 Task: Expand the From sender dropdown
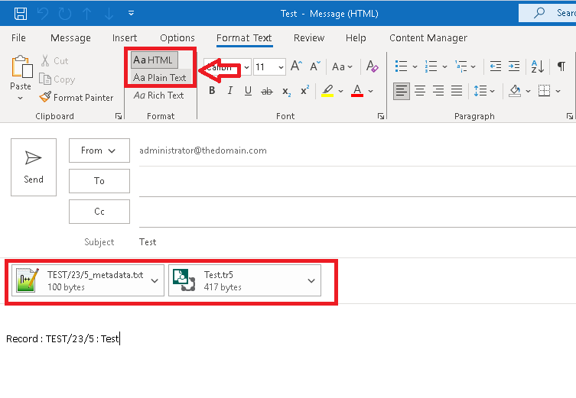(99, 150)
